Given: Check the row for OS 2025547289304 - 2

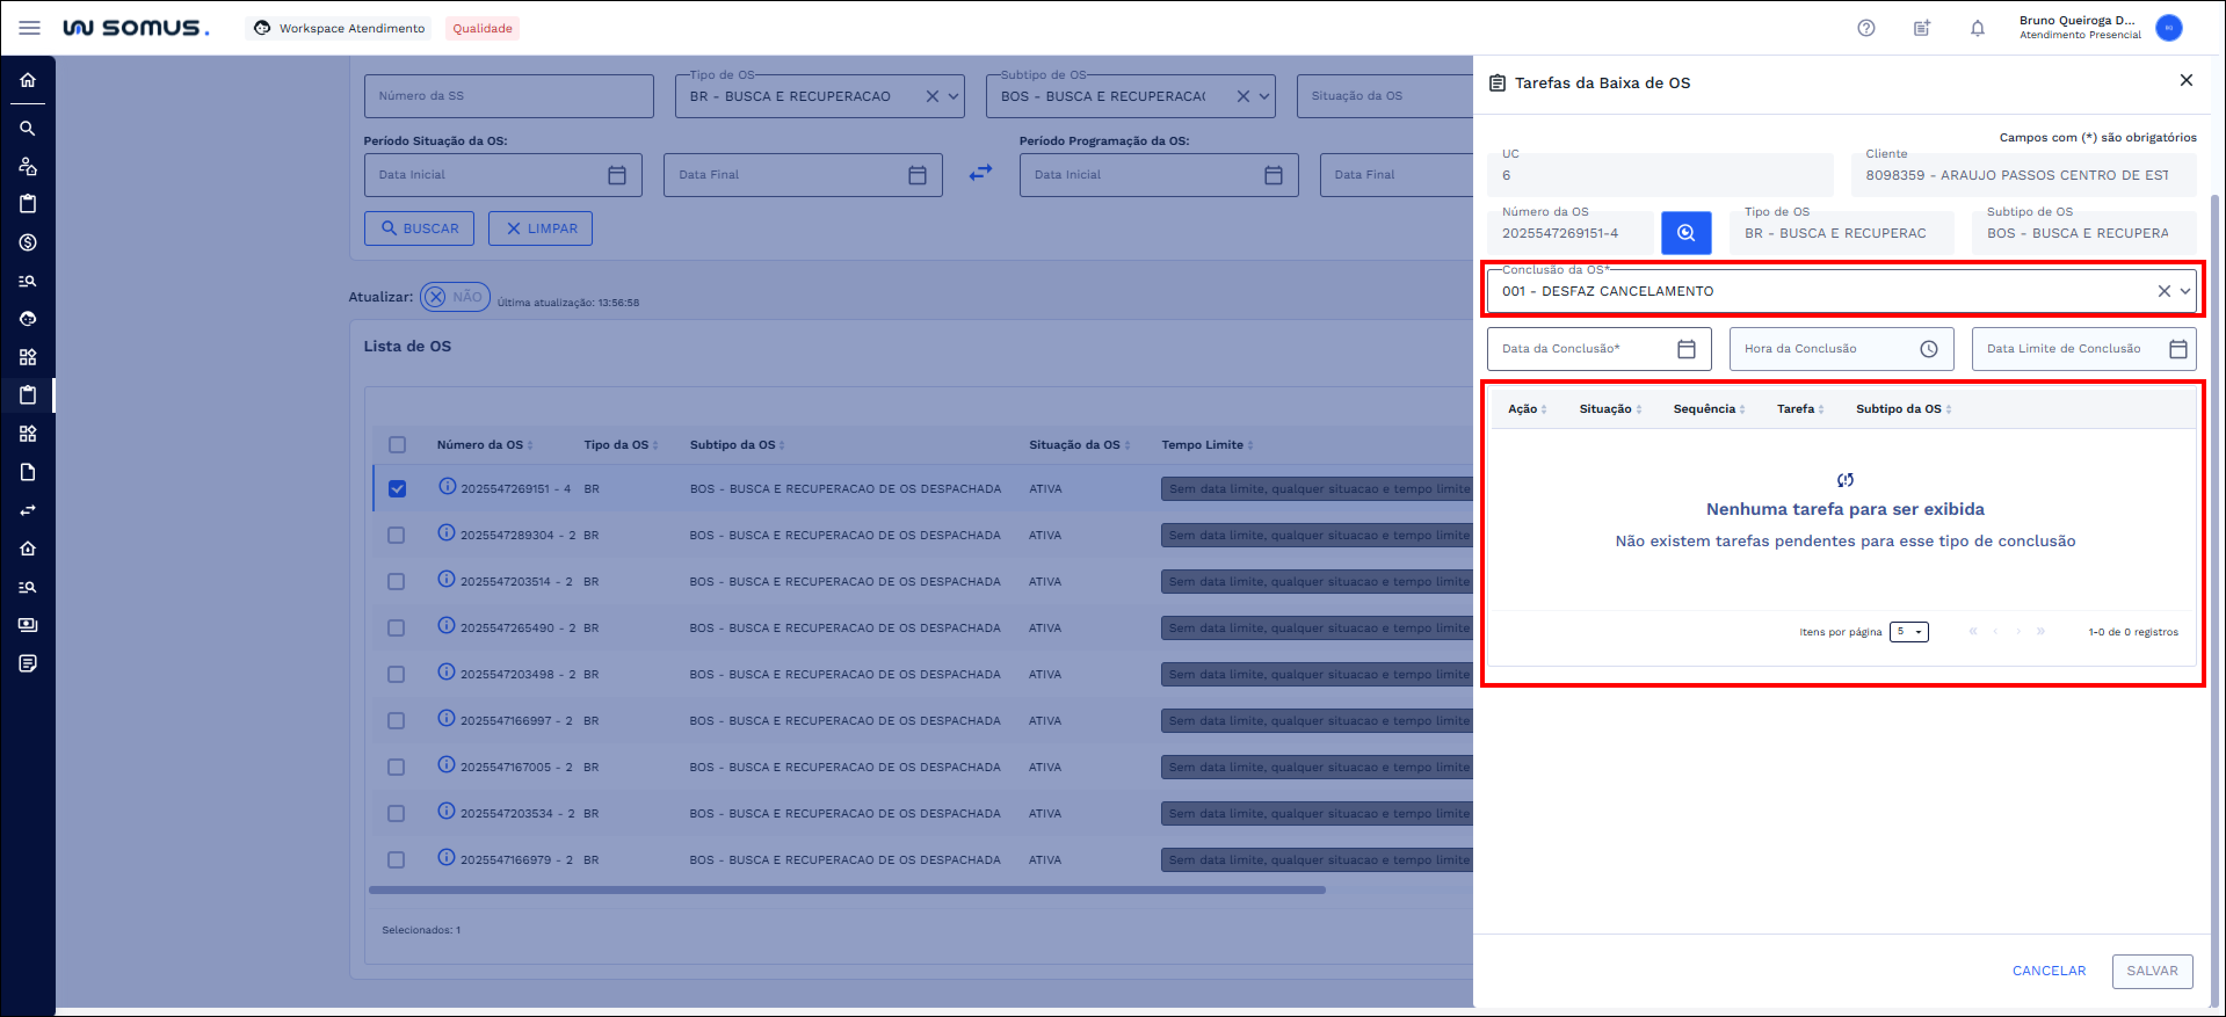Looking at the screenshot, I should pos(397,535).
